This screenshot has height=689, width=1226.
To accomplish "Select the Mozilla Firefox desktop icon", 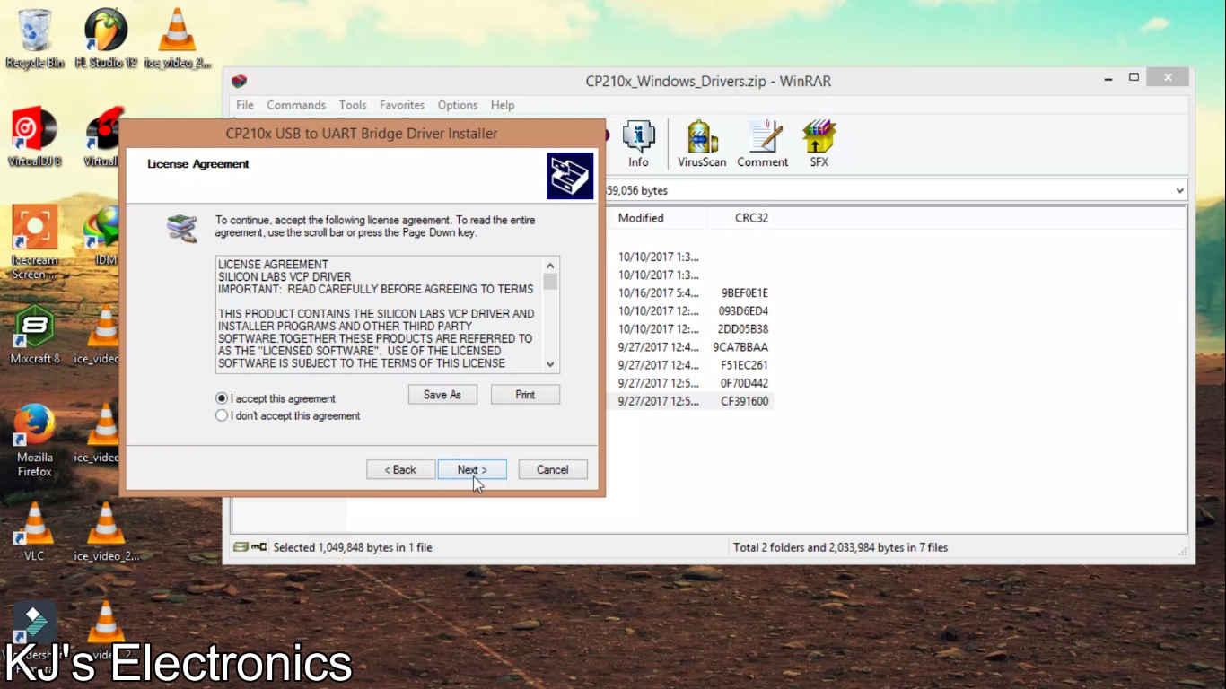I will coord(35,440).
